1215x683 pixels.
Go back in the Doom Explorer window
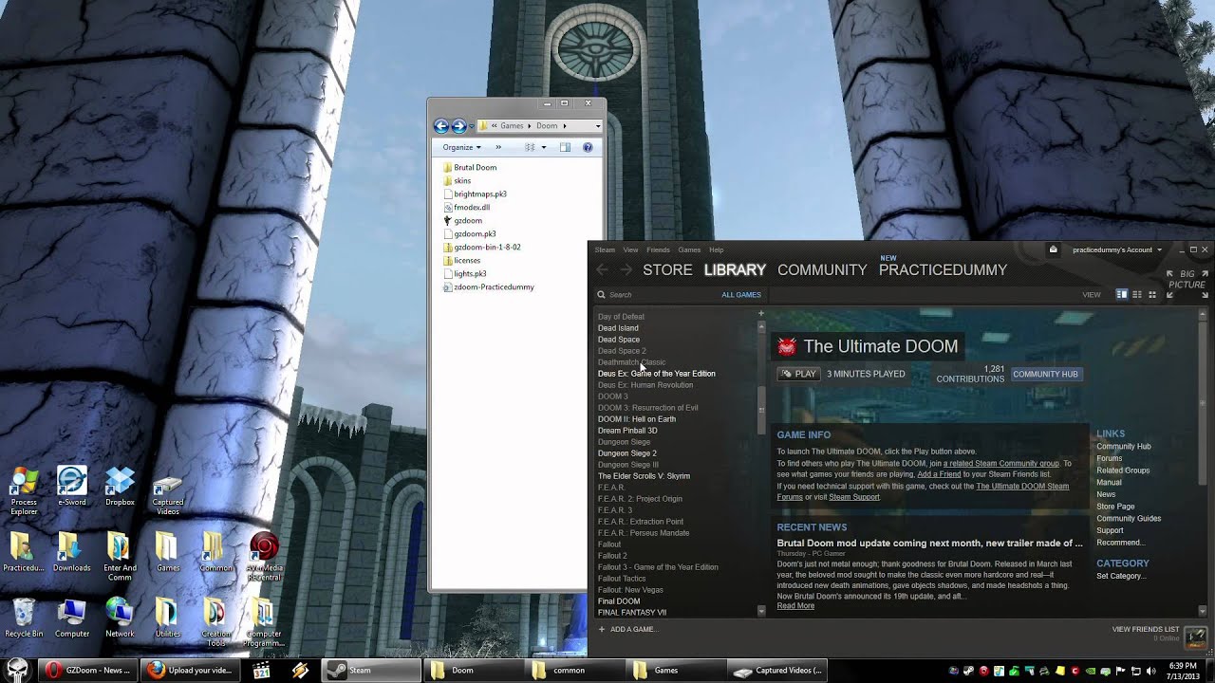pyautogui.click(x=440, y=126)
